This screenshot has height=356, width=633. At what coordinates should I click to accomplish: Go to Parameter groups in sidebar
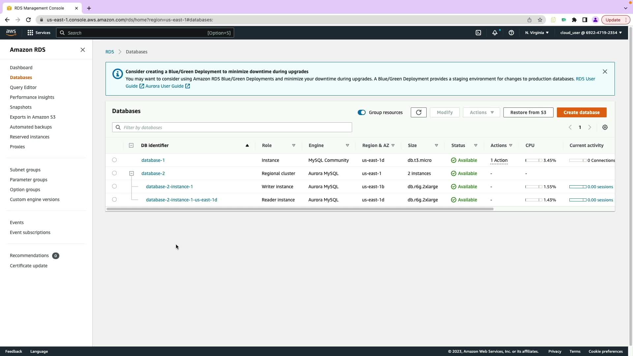29,180
